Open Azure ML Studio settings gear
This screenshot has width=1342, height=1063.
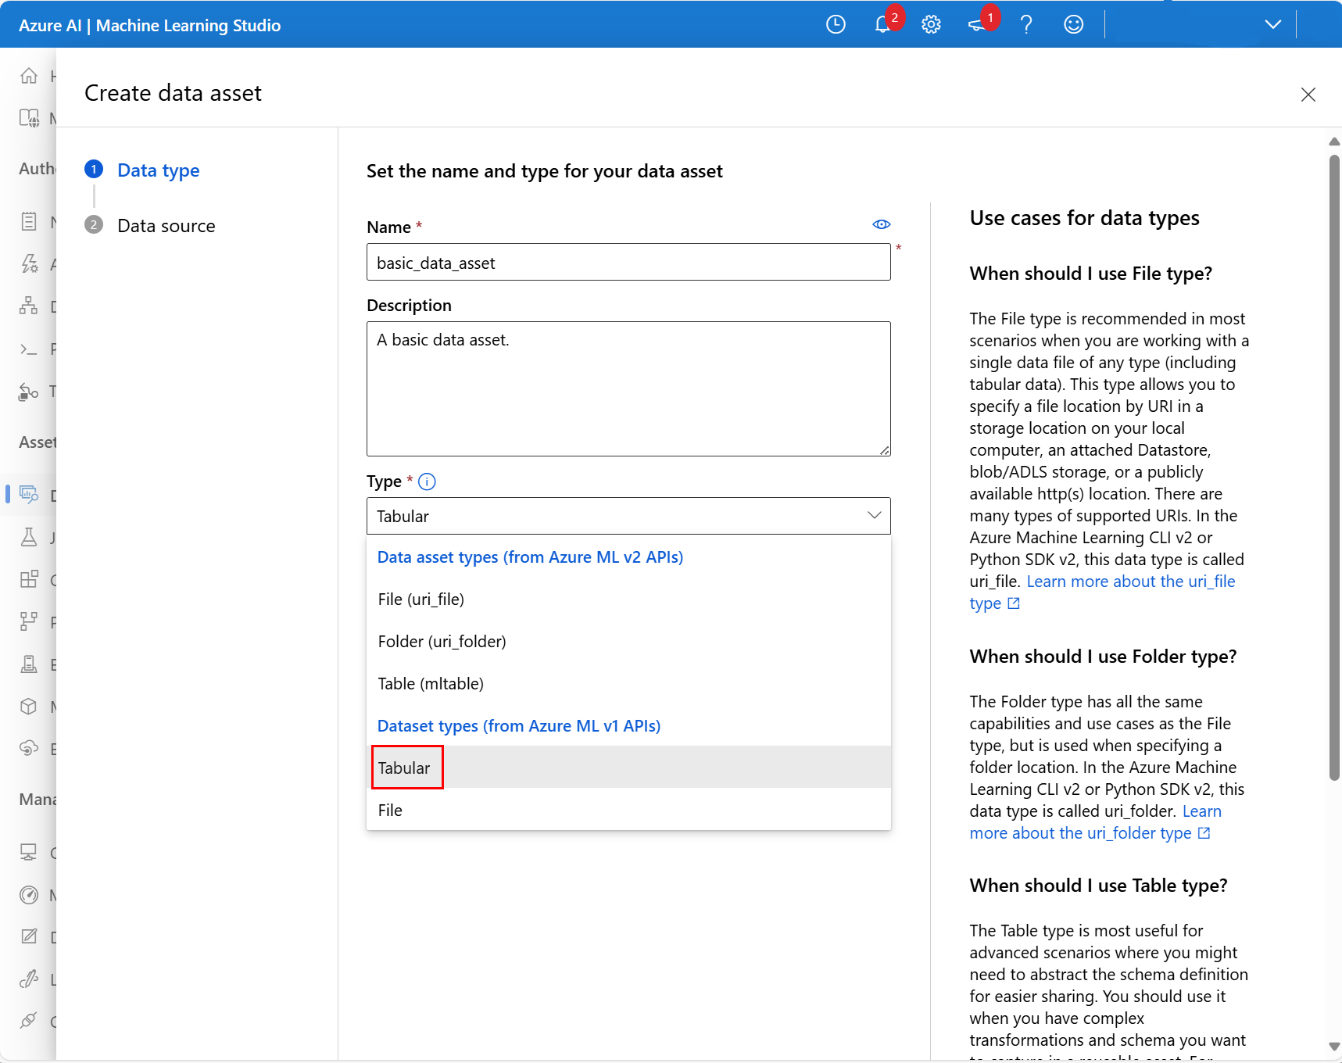pyautogui.click(x=930, y=24)
